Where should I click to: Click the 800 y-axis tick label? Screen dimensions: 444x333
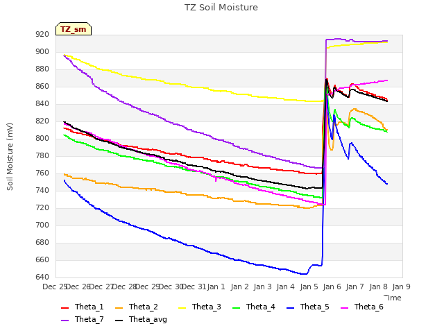point(42,138)
